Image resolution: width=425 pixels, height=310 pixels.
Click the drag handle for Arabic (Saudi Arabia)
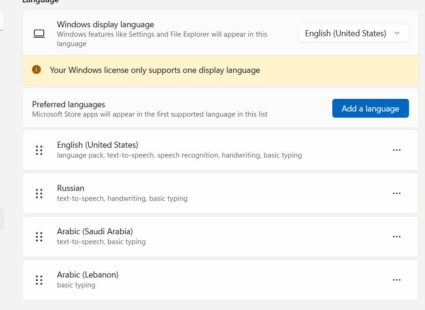(39, 237)
